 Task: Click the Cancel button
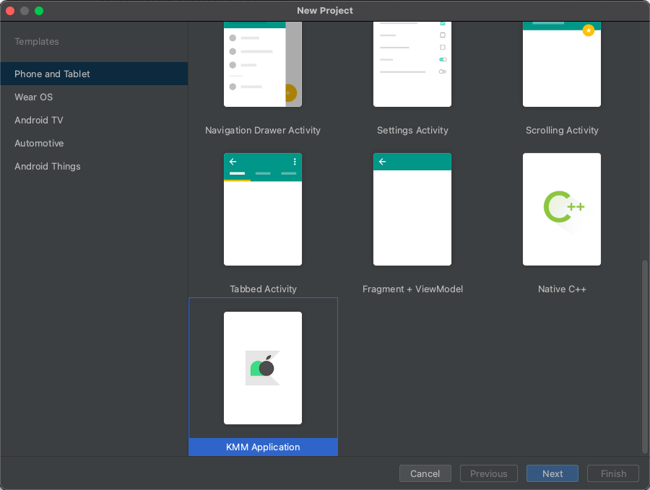[x=425, y=473]
